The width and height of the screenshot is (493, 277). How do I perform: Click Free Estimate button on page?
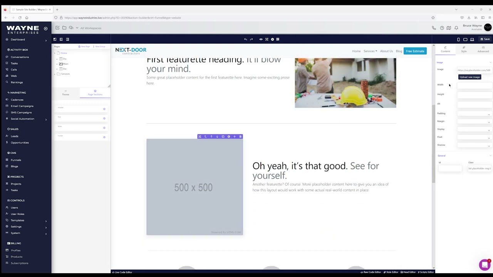tap(415, 51)
